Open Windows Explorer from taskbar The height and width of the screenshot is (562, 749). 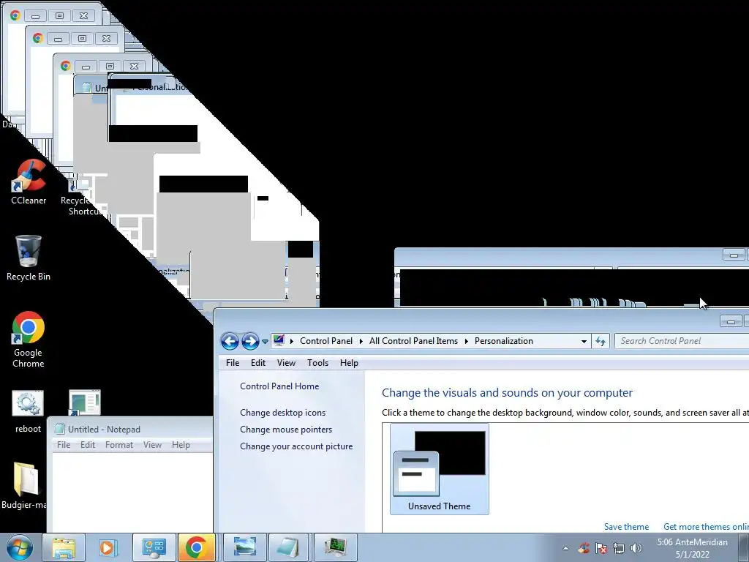64,547
